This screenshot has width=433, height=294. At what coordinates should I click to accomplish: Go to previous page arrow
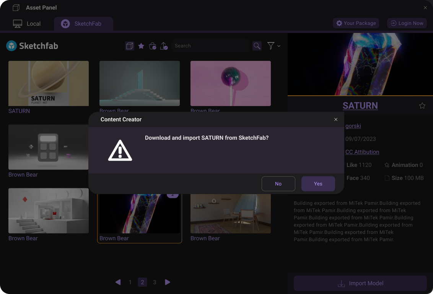118,282
